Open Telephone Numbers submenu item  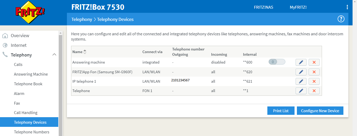[x=32, y=132]
